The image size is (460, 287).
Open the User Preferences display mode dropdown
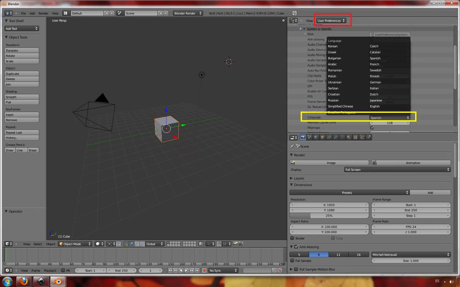[x=331, y=20]
